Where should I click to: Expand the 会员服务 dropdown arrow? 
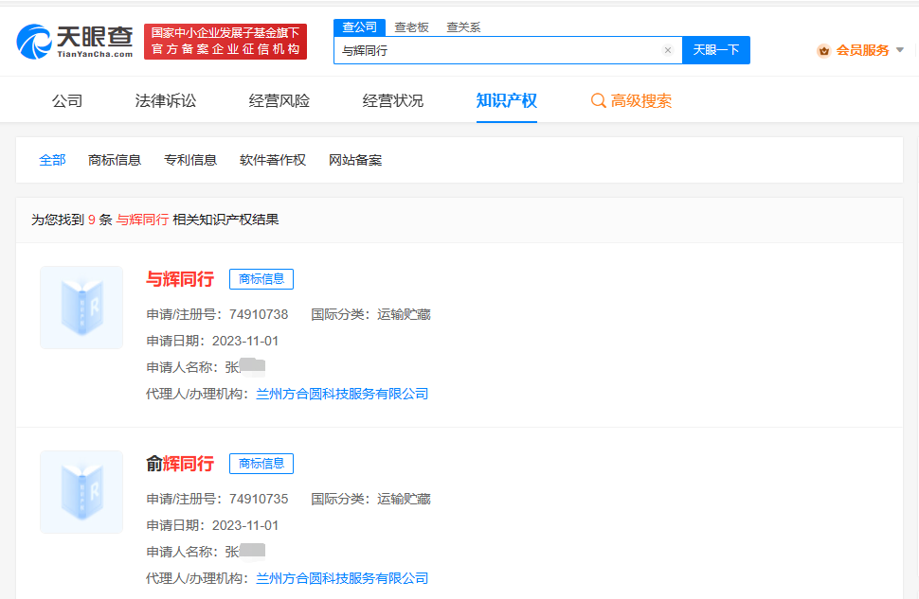coord(900,50)
